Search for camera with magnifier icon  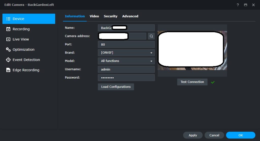click(151, 36)
